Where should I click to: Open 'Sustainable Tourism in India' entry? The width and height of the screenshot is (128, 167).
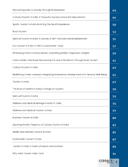click(27, 139)
